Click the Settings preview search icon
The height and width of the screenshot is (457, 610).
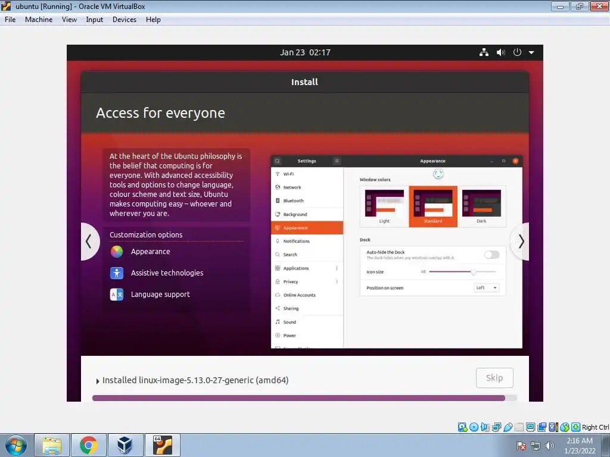277,161
